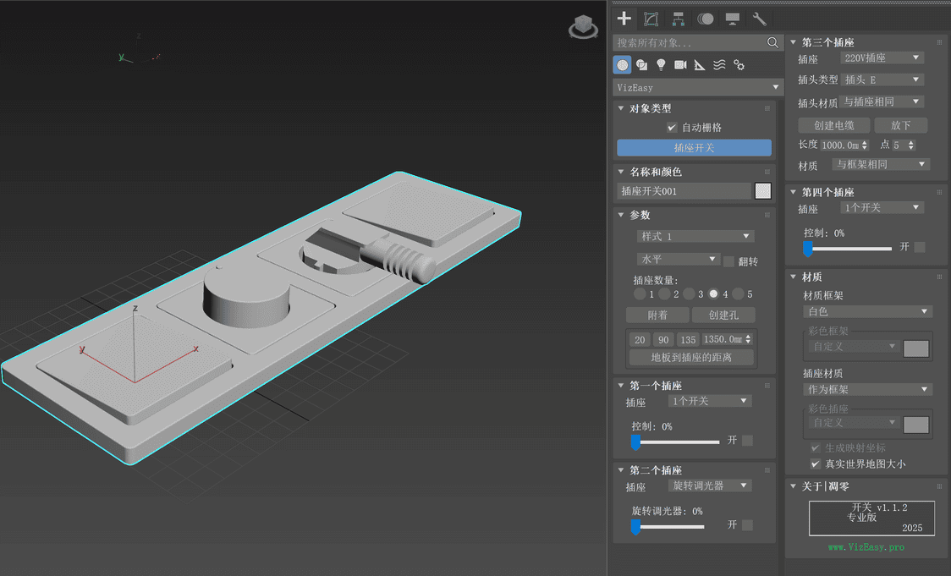Enable the 翻转 checkbox
Image resolution: width=951 pixels, height=576 pixels.
[728, 261]
